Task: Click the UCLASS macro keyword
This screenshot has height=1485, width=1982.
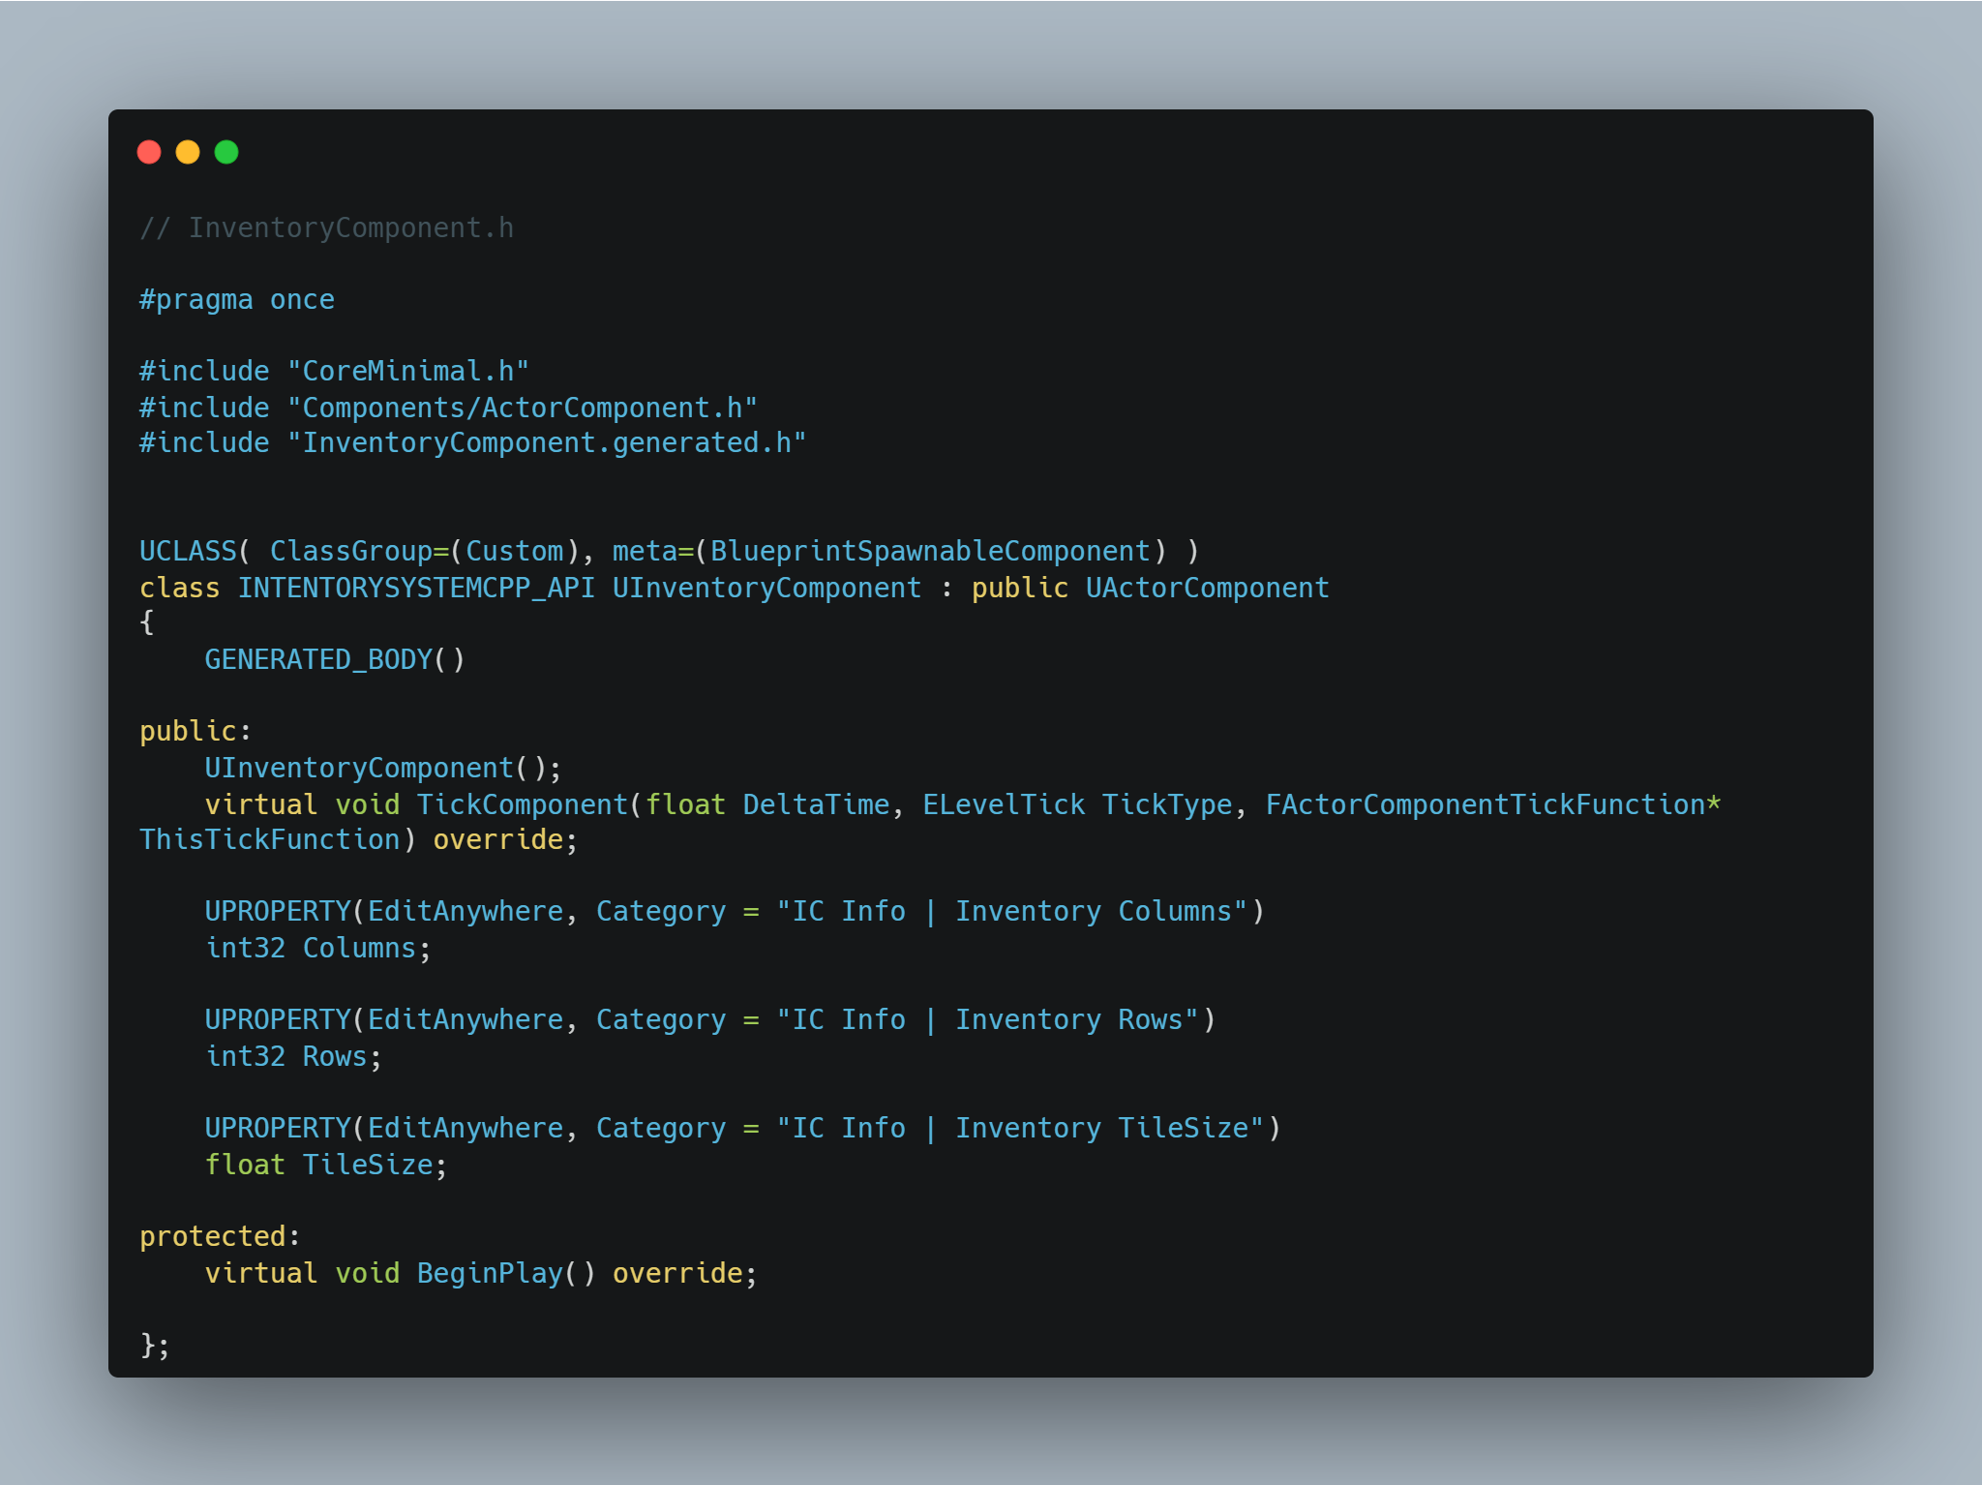Action: (188, 552)
